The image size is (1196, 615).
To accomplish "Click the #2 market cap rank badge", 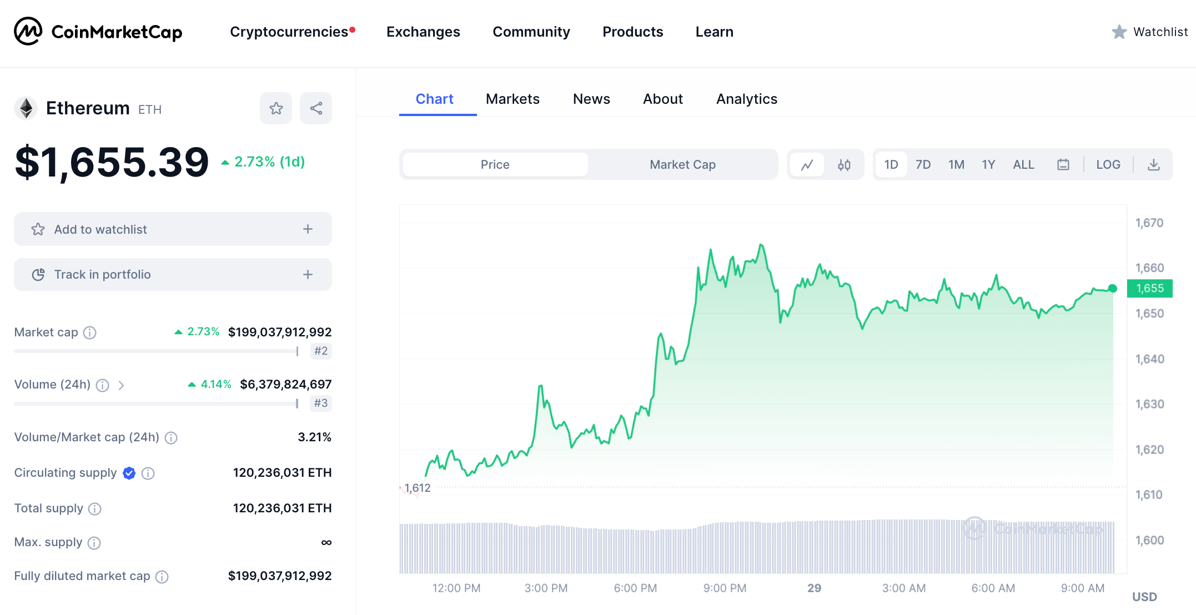I will coord(321,351).
